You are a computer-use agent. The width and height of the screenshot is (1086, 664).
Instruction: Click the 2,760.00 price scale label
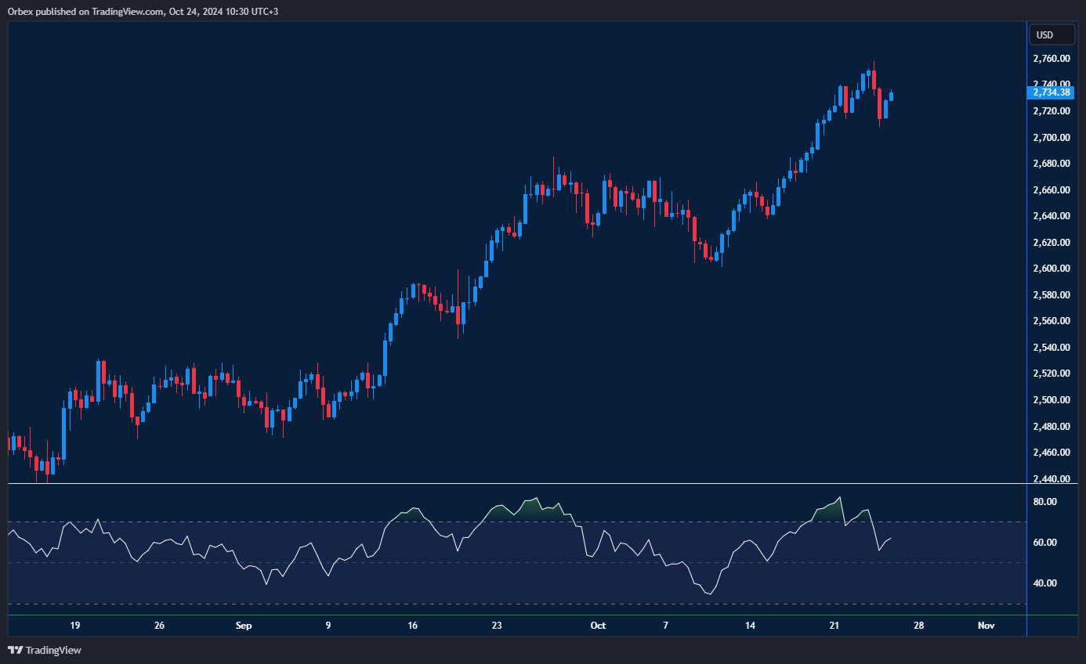click(x=1051, y=59)
